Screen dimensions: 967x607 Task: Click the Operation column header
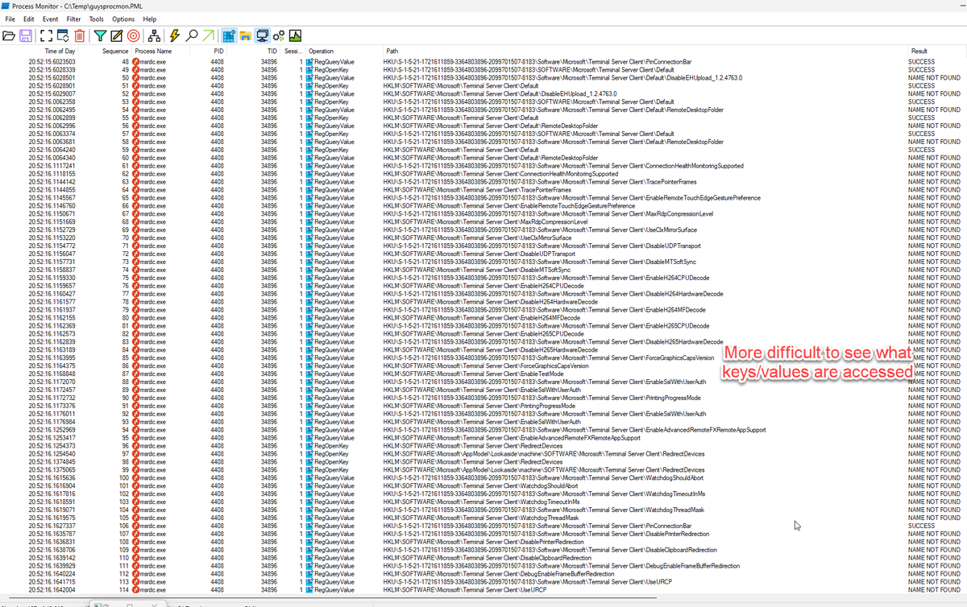pos(321,51)
